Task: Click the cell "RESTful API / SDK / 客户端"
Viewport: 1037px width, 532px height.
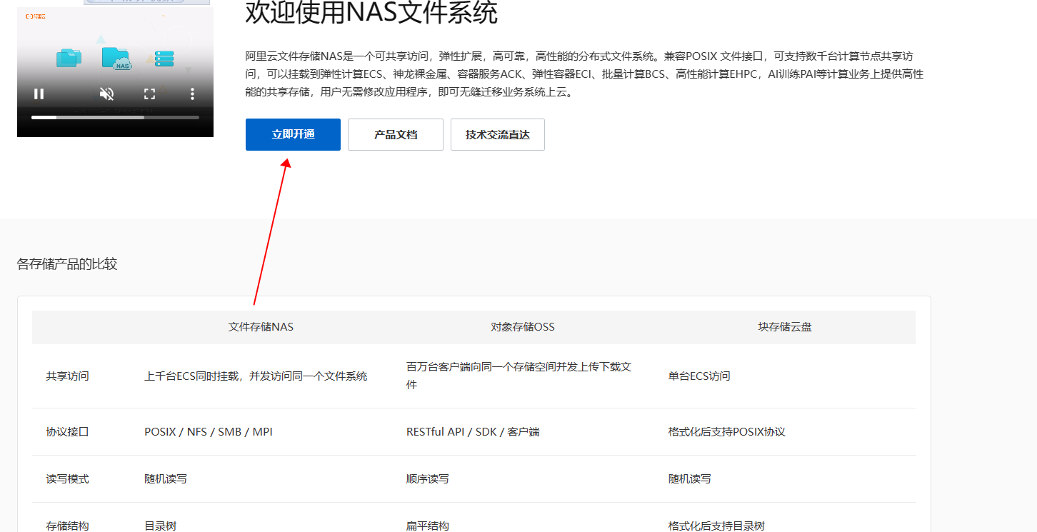Action: tap(473, 432)
